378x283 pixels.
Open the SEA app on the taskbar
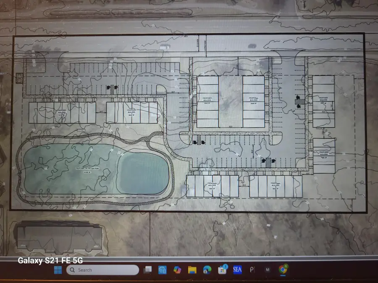(x=237, y=270)
